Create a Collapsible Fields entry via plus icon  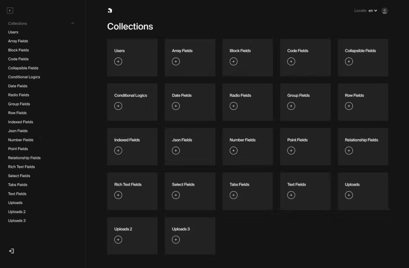pyautogui.click(x=349, y=61)
